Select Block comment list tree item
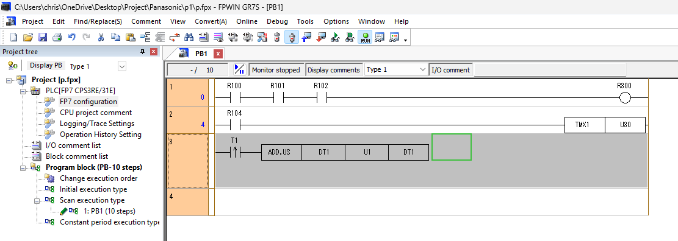The width and height of the screenshot is (678, 241). point(77,156)
